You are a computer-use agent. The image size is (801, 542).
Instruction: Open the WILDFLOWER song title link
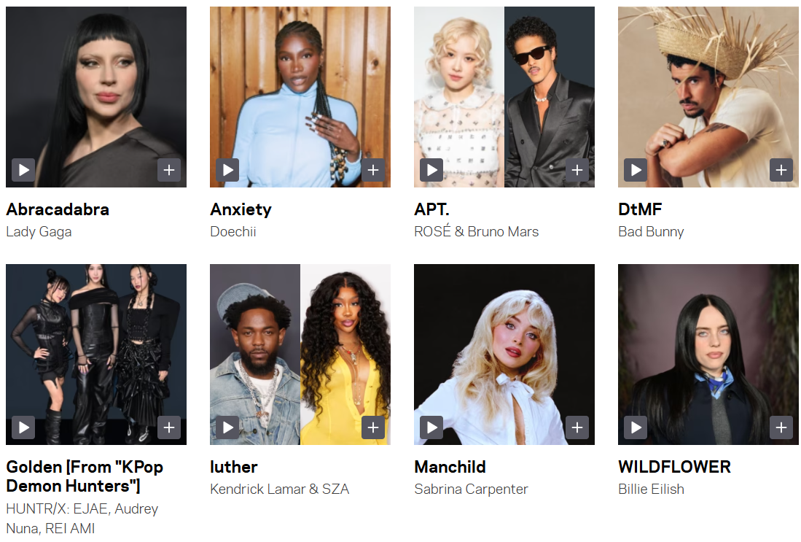[674, 467]
